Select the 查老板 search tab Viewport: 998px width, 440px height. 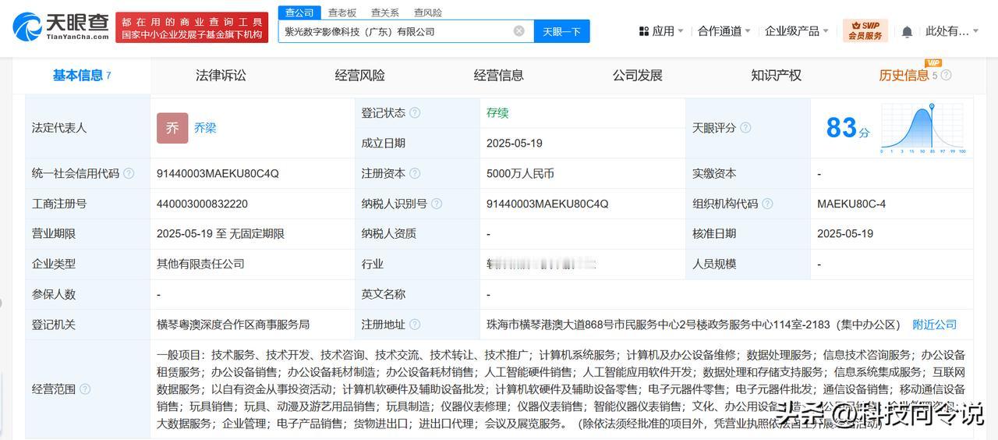click(342, 12)
